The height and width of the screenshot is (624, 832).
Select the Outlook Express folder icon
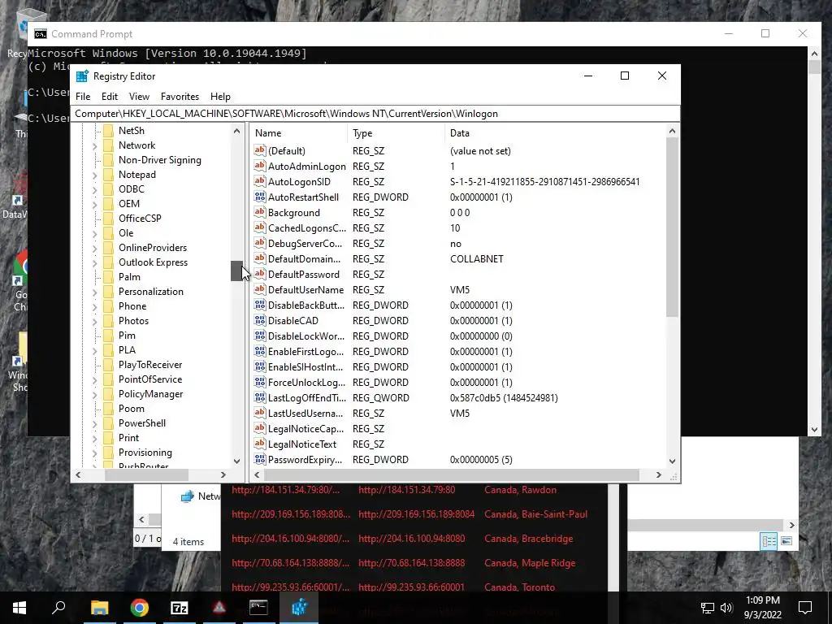point(108,262)
